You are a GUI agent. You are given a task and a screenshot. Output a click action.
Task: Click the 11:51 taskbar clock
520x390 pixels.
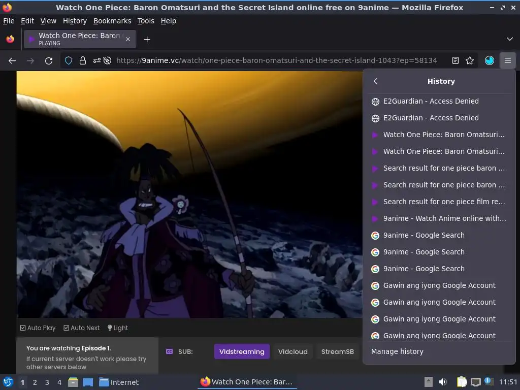click(508, 382)
